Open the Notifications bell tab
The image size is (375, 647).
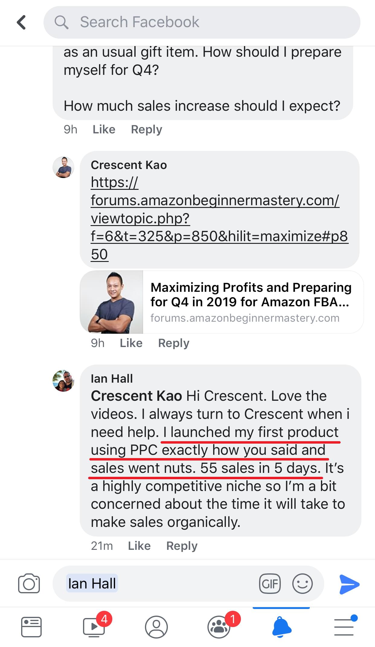281,627
